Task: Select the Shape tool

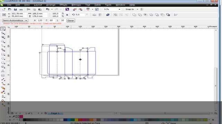Action: (x=3, y=33)
